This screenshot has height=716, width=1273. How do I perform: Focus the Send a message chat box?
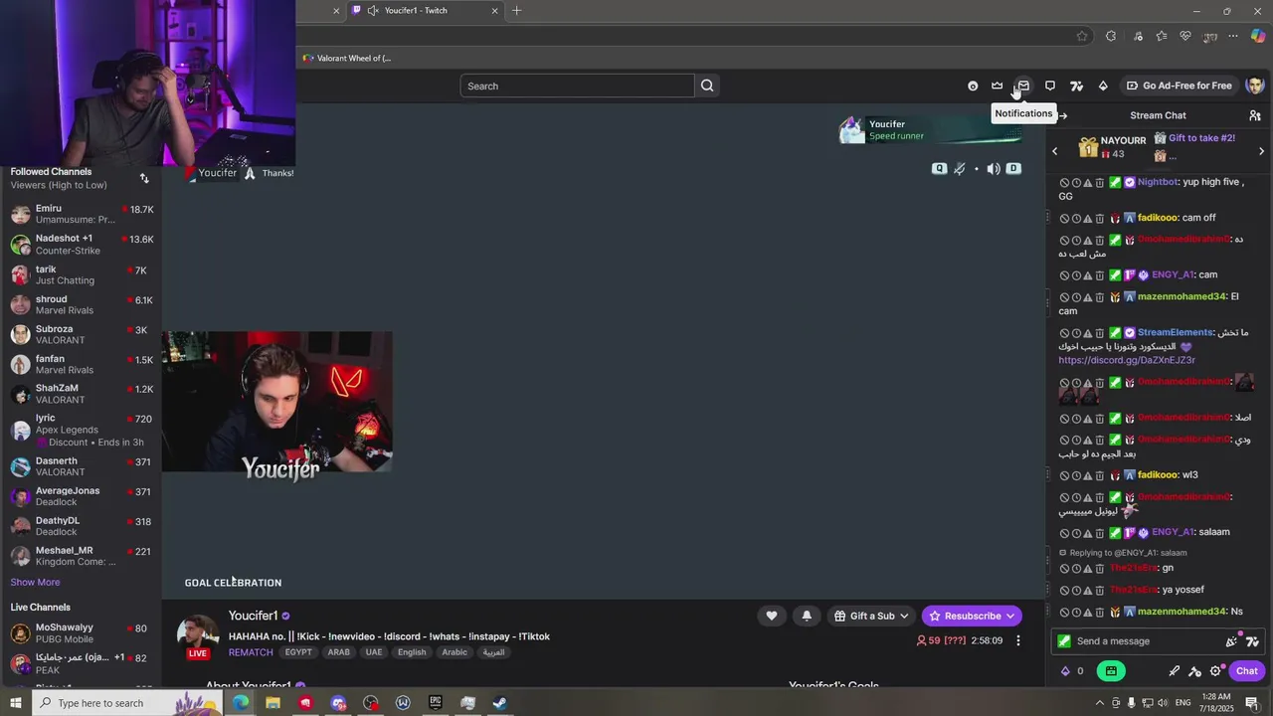1144,641
